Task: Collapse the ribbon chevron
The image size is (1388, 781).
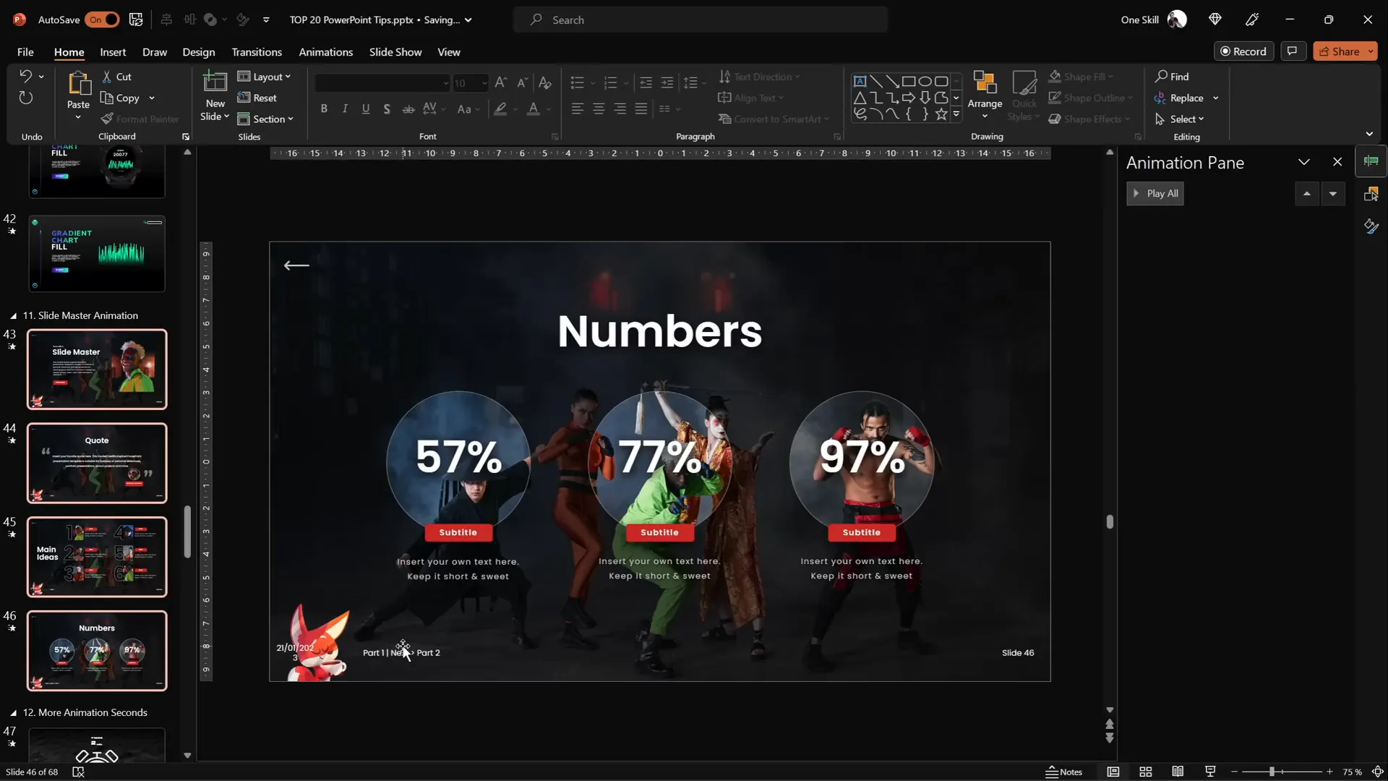Action: point(1369,135)
